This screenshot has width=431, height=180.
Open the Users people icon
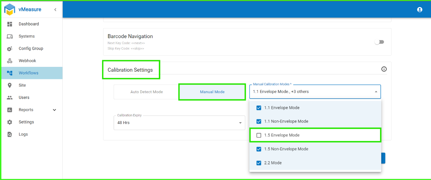(x=10, y=97)
